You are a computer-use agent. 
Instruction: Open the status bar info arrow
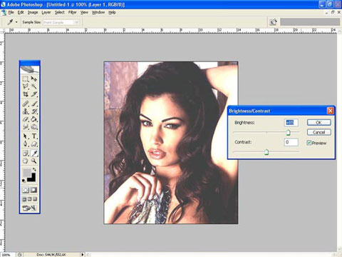tap(83, 254)
